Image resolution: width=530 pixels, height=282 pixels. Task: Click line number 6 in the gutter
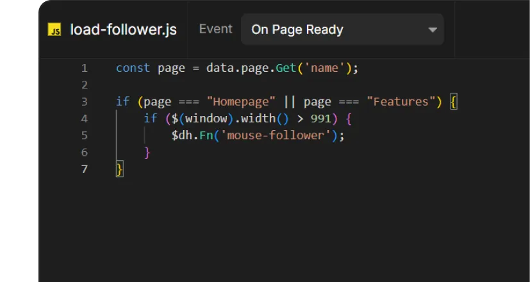(x=85, y=153)
